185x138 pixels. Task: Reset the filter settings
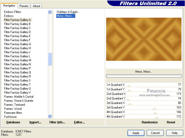[171, 122]
